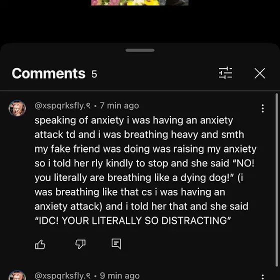Viewport: 280px width, 280px height.
Task: Click the comments panel scrollbar
Action: (276, 180)
